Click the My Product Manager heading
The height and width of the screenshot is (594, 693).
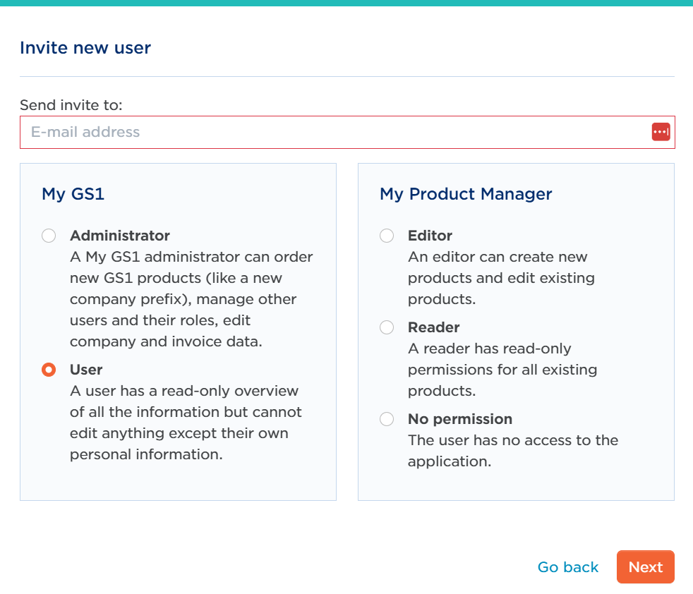466,194
